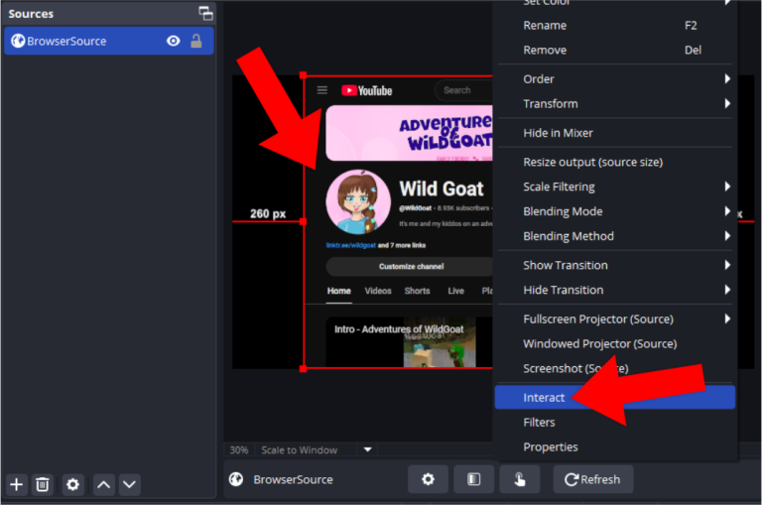This screenshot has height=505, width=762.
Task: Select Resize output (source size)
Action: point(615,162)
